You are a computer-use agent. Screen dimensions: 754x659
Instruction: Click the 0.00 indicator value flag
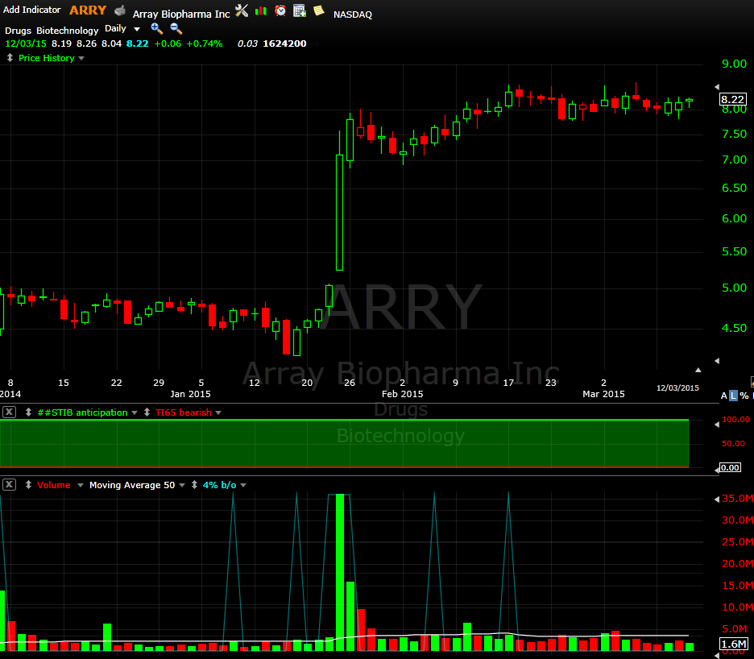pyautogui.click(x=730, y=467)
